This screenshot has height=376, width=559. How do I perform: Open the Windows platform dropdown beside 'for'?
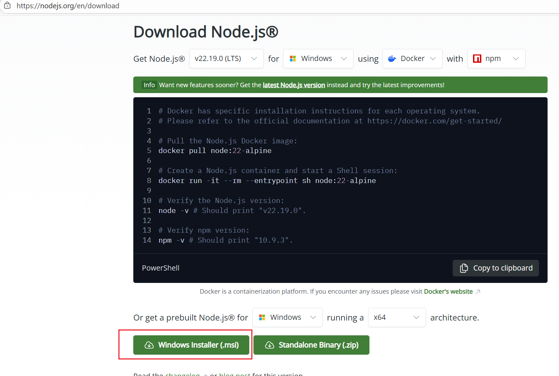pyautogui.click(x=318, y=59)
